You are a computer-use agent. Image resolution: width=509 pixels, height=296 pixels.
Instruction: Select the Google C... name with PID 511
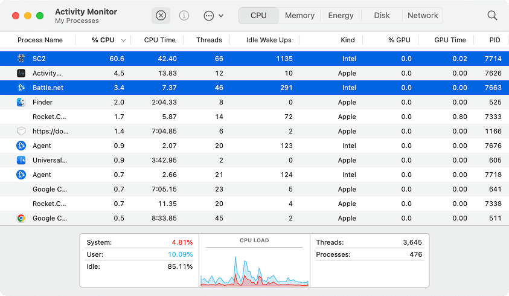[50, 218]
